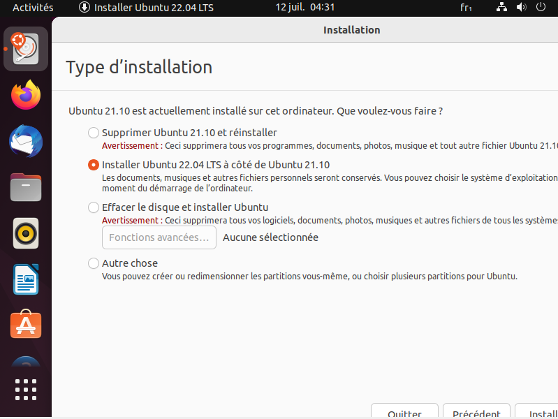Click the Installer button
558x419 pixels.
[536, 411]
